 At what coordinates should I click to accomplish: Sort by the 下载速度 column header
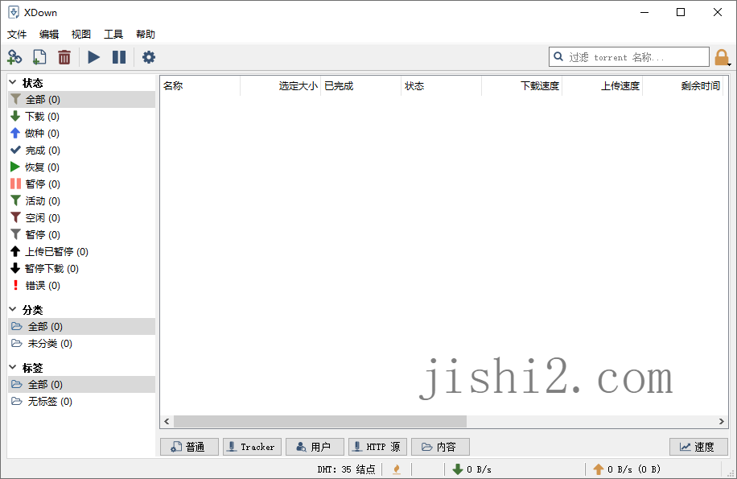tap(521, 85)
